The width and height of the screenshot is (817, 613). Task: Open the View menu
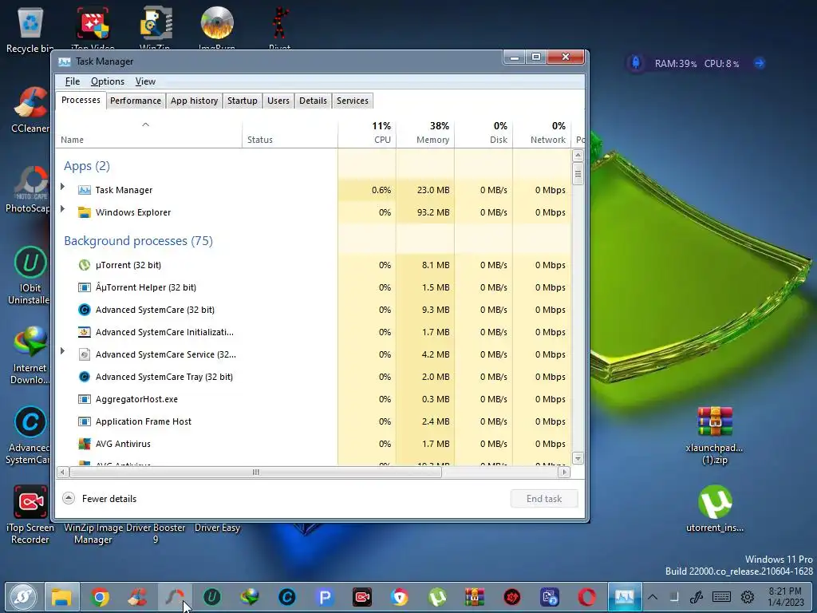[x=145, y=81]
